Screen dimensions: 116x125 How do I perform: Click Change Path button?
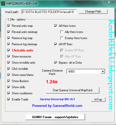[93, 12]
